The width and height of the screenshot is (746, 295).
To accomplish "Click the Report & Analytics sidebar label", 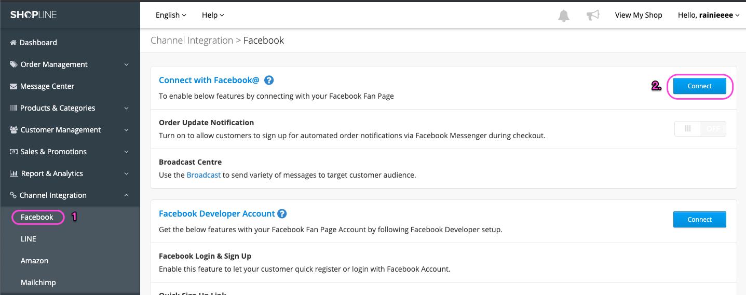I will point(52,173).
